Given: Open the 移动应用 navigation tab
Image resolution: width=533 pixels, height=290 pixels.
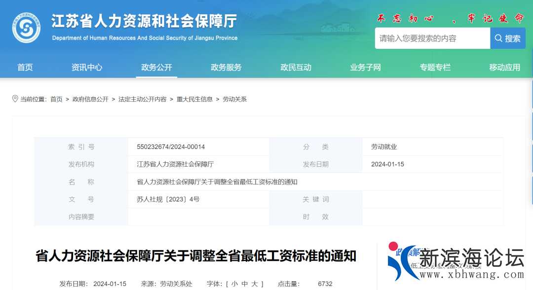Looking at the screenshot, I should tap(504, 68).
